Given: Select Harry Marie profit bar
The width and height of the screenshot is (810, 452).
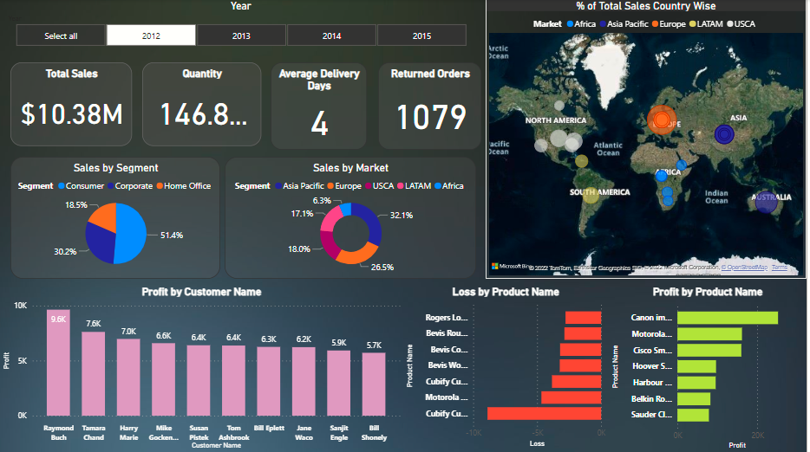Looking at the screenshot, I should pyautogui.click(x=128, y=378).
